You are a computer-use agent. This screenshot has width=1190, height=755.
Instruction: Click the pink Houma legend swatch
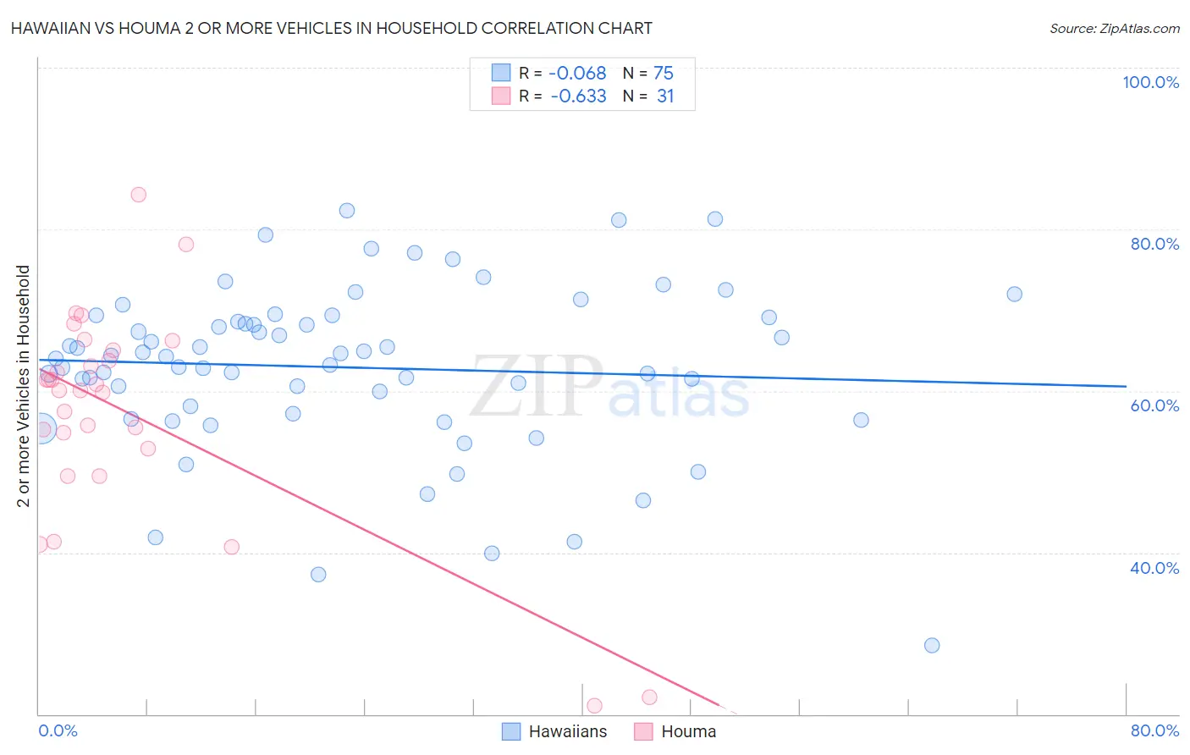pyautogui.click(x=643, y=731)
